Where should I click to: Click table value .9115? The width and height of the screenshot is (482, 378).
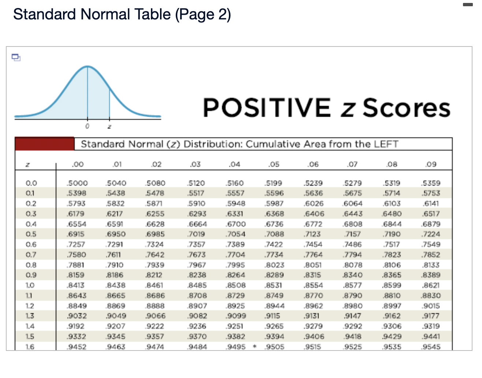click(272, 316)
